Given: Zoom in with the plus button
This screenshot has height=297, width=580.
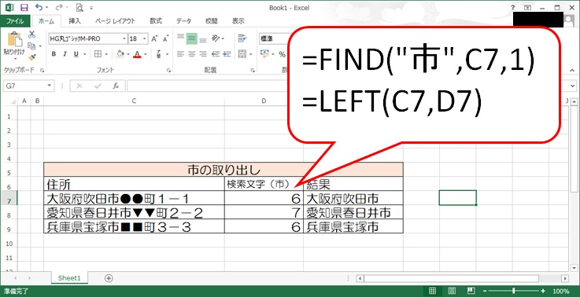Looking at the screenshot, I should 543,291.
